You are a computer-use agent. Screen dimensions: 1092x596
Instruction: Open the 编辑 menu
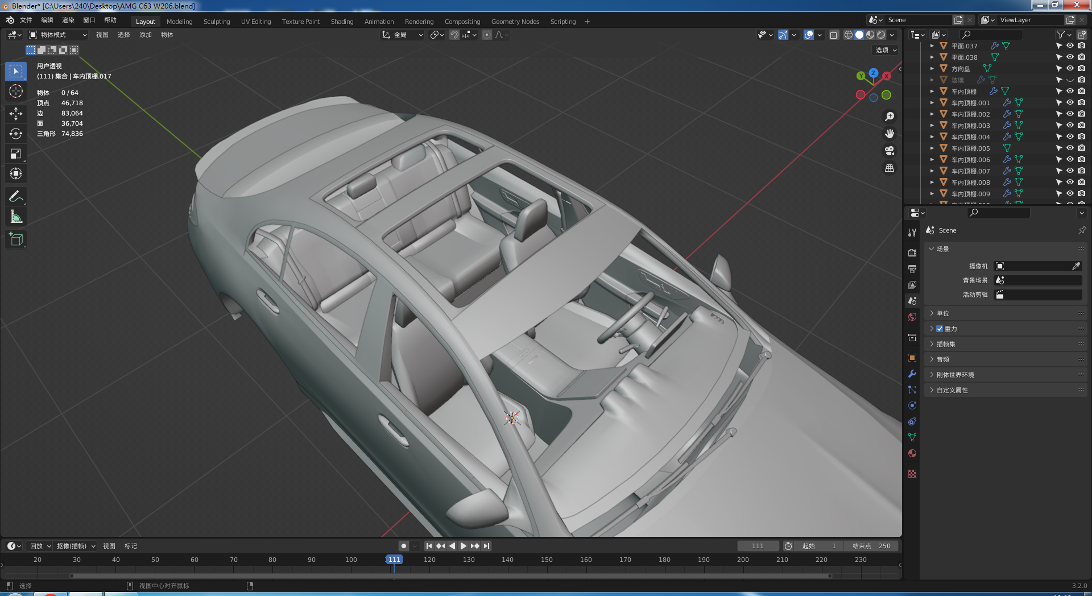(47, 20)
